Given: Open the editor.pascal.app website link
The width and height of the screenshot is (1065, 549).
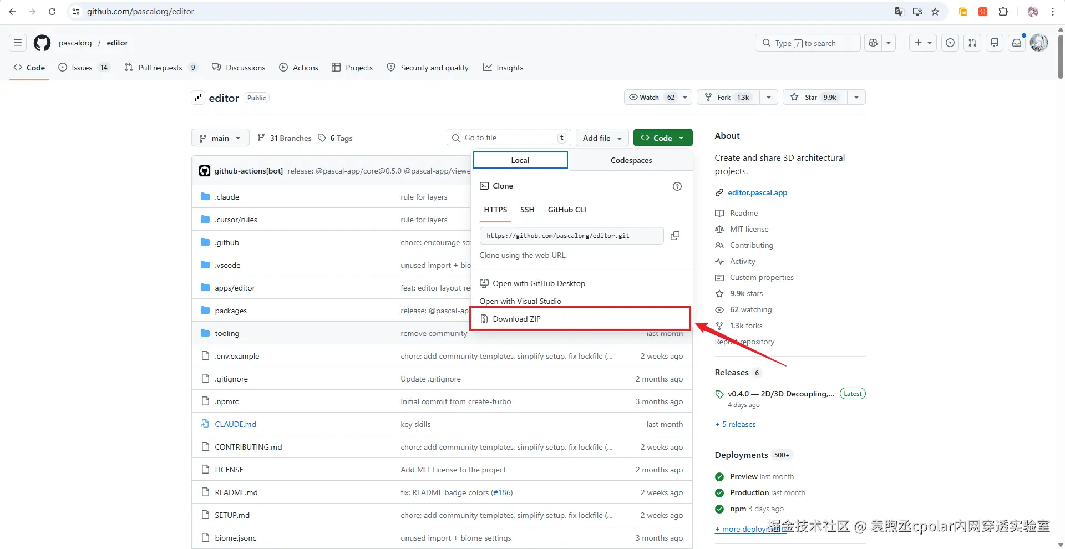Looking at the screenshot, I should pyautogui.click(x=757, y=192).
